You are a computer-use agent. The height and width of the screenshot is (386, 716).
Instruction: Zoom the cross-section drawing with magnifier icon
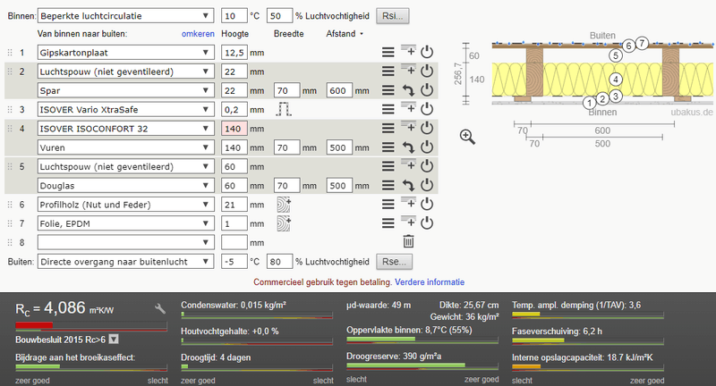coord(467,137)
